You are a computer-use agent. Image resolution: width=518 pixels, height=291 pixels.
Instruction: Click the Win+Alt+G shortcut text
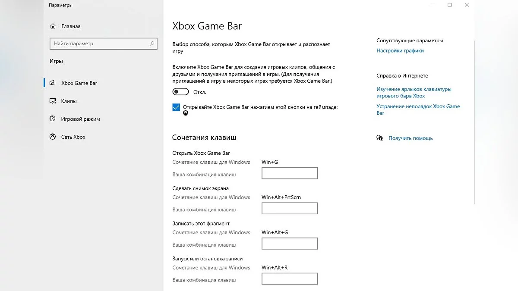click(x=275, y=233)
